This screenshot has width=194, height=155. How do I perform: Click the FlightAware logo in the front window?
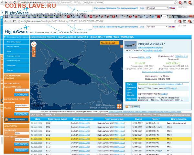16,30
